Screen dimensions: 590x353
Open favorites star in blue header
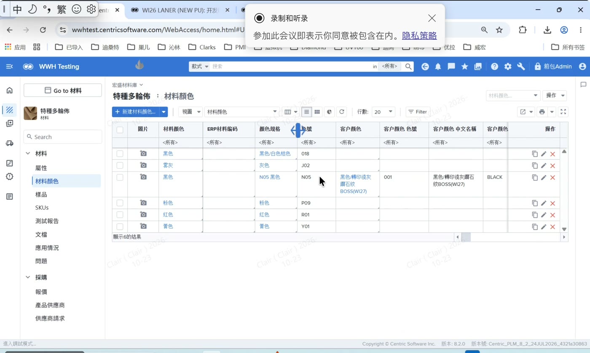tap(465, 66)
